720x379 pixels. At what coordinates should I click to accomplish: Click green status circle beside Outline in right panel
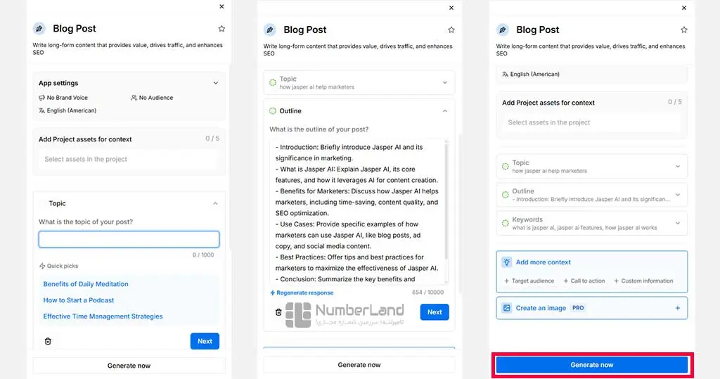(x=506, y=195)
